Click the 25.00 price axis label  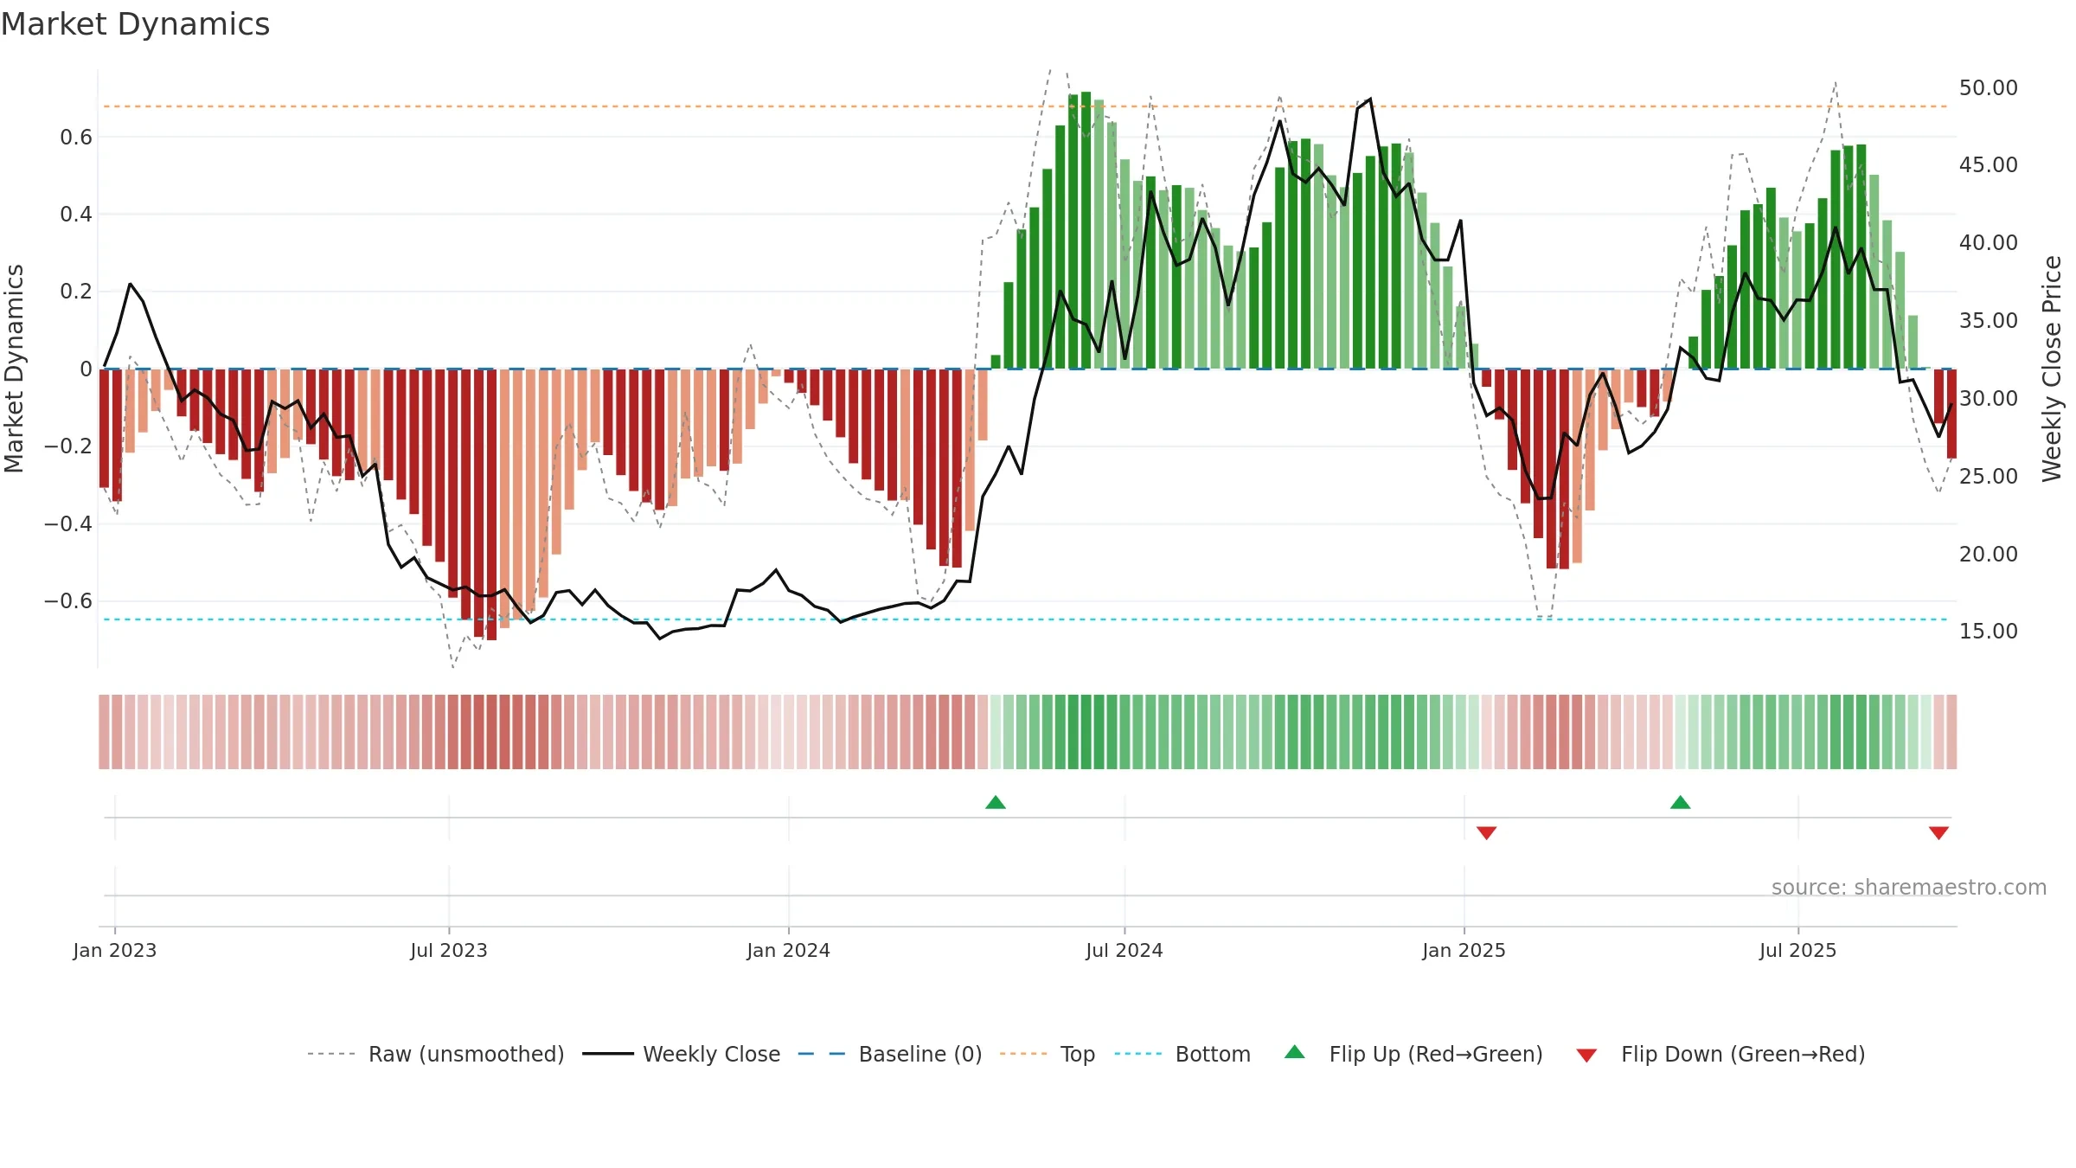click(x=1989, y=477)
